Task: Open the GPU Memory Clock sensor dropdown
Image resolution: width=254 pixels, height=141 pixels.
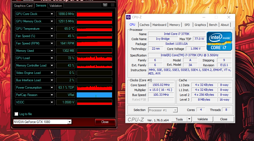Action: pyautogui.click(x=52, y=21)
